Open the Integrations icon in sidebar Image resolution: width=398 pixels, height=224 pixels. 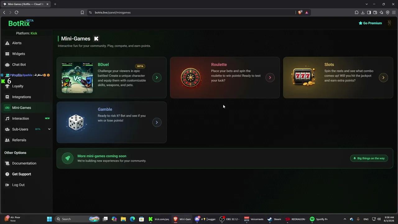[7, 97]
